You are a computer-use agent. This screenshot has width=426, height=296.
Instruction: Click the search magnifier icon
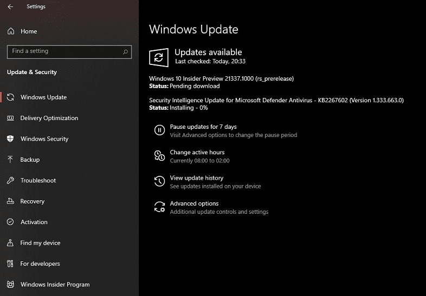tap(125, 51)
